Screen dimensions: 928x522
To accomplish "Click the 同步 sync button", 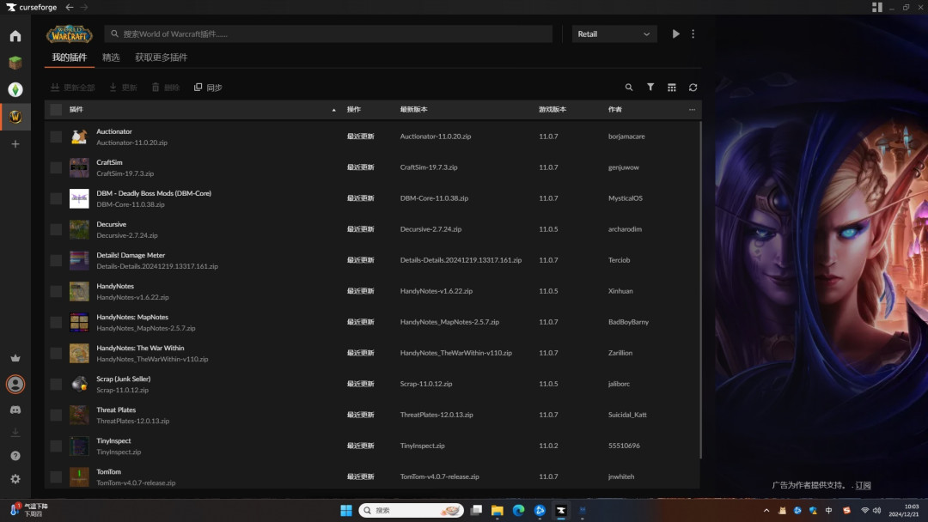I will pyautogui.click(x=208, y=88).
